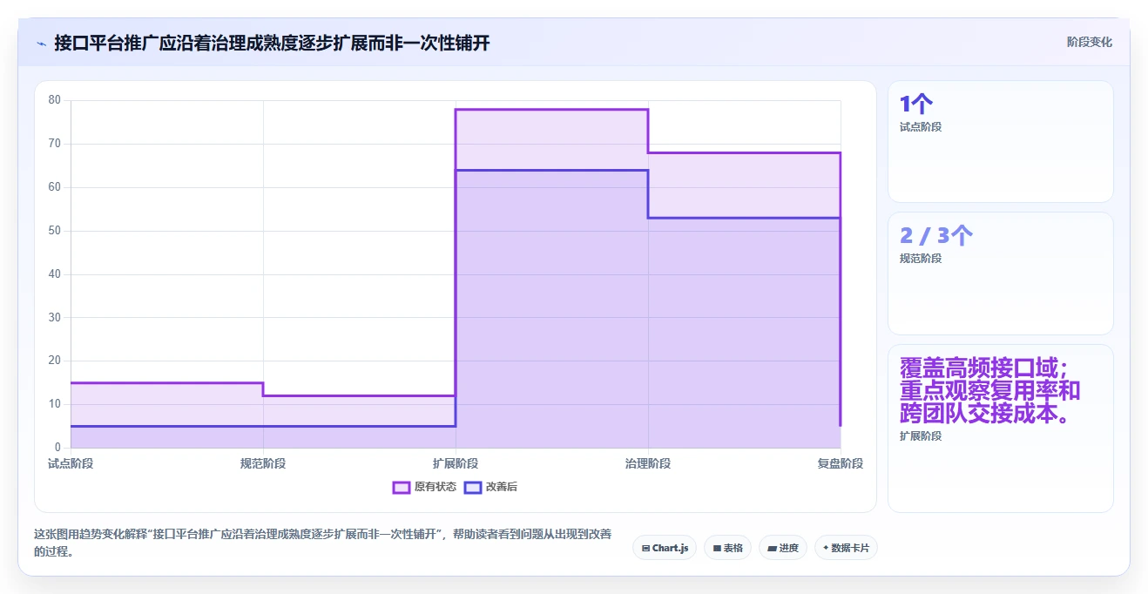Click the 阶段变化 label in the header
This screenshot has width=1148, height=594.
click(1089, 42)
